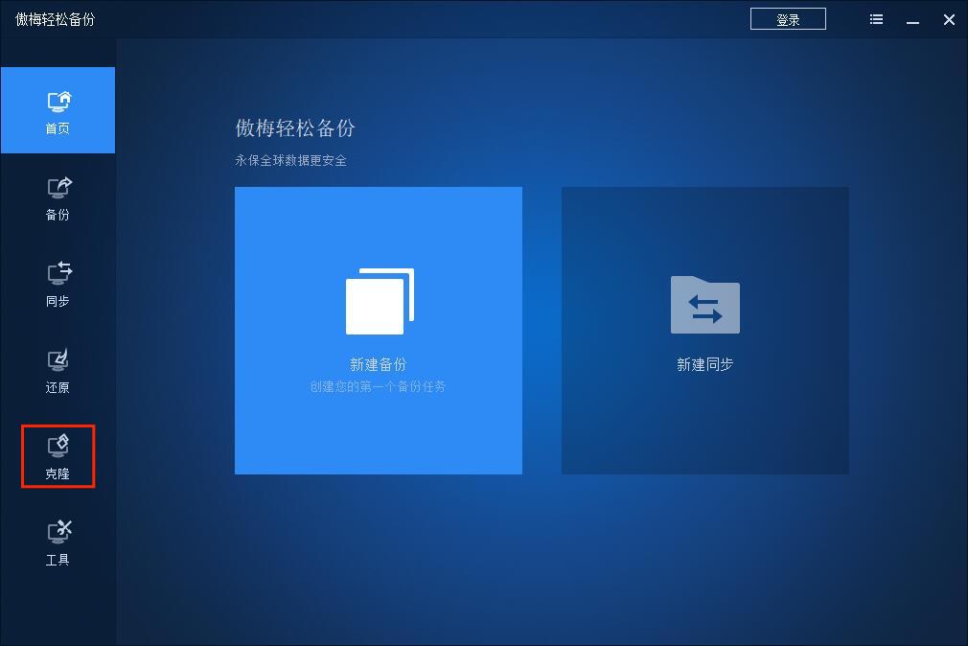Click the 傲梅轻松备份 heading

coord(294,128)
